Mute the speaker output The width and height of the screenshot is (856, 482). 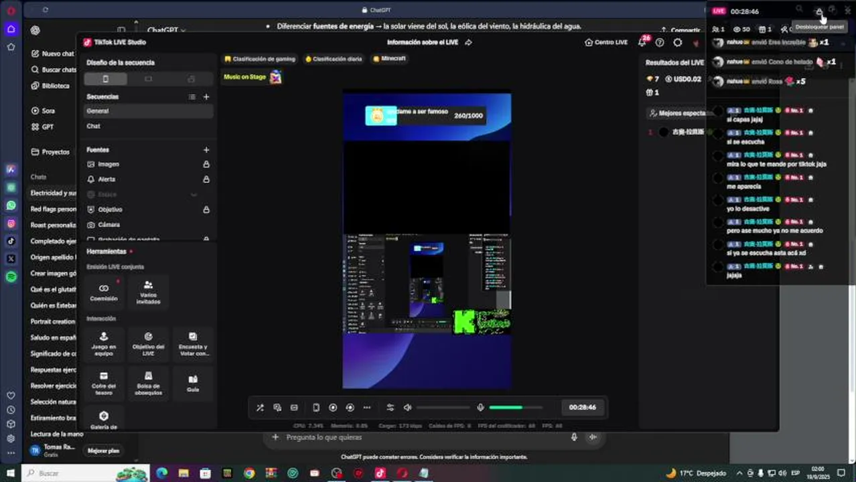point(407,408)
